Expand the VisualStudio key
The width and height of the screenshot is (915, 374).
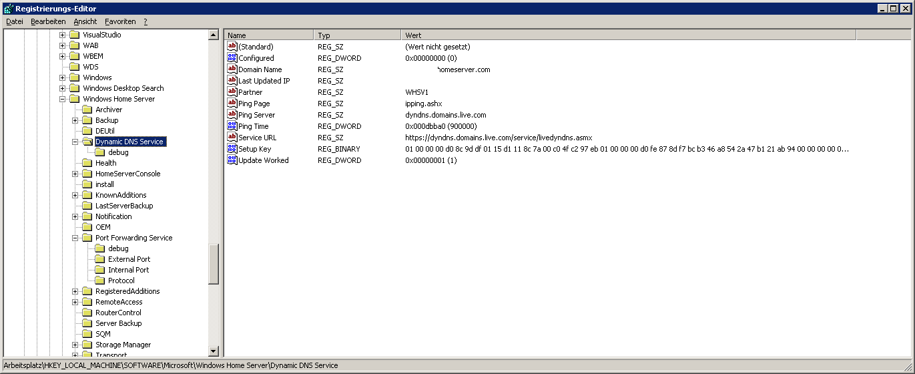[63, 35]
